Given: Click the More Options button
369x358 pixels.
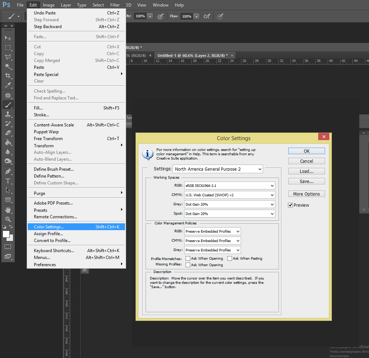Looking at the screenshot, I should tap(306, 194).
